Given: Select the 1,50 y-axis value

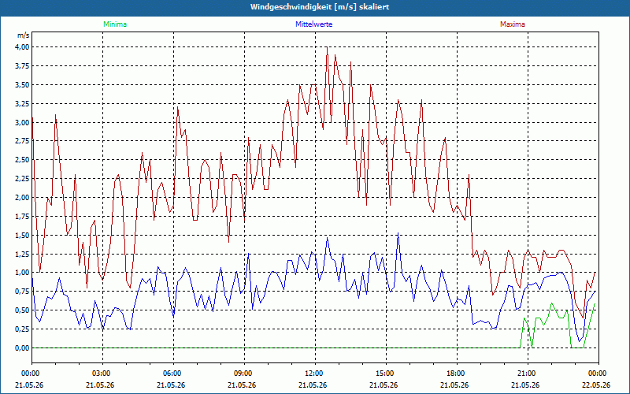Looking at the screenshot, I should 22,235.
